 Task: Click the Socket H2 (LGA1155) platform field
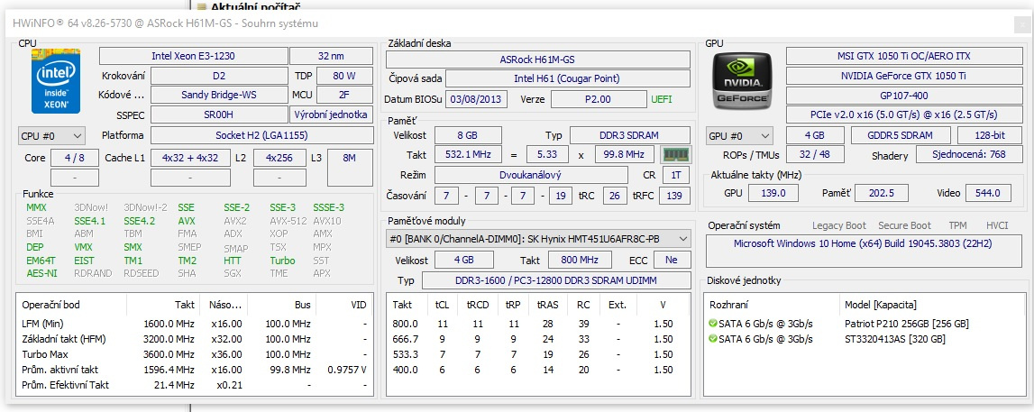point(261,136)
